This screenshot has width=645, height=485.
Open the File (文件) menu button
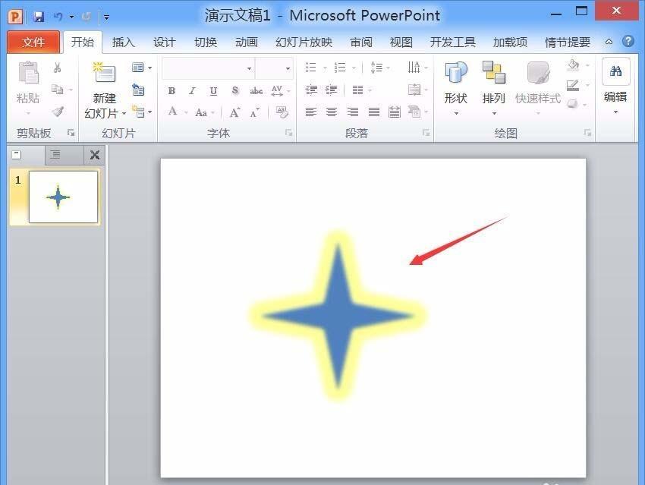[33, 42]
